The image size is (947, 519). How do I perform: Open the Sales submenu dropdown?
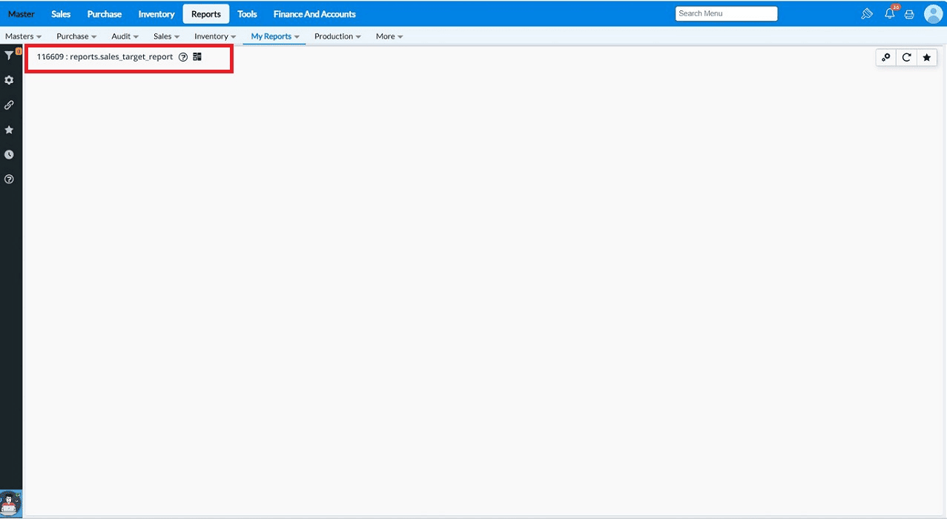pyautogui.click(x=166, y=36)
